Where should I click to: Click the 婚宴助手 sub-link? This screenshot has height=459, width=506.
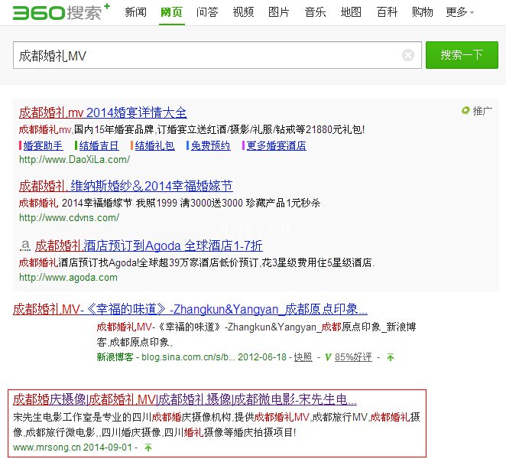click(43, 145)
